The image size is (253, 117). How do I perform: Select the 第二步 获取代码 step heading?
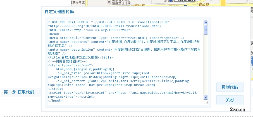click(x=19, y=92)
